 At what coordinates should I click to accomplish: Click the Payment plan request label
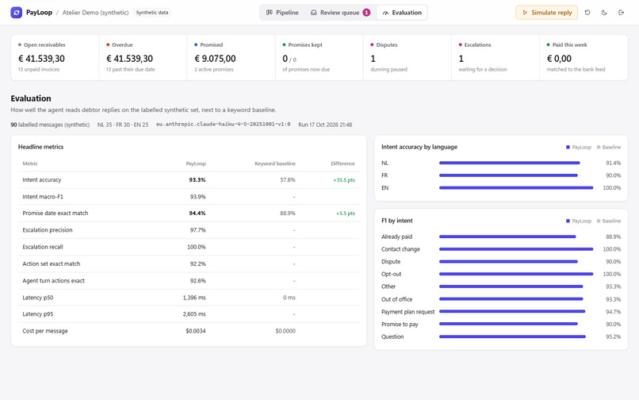click(408, 312)
